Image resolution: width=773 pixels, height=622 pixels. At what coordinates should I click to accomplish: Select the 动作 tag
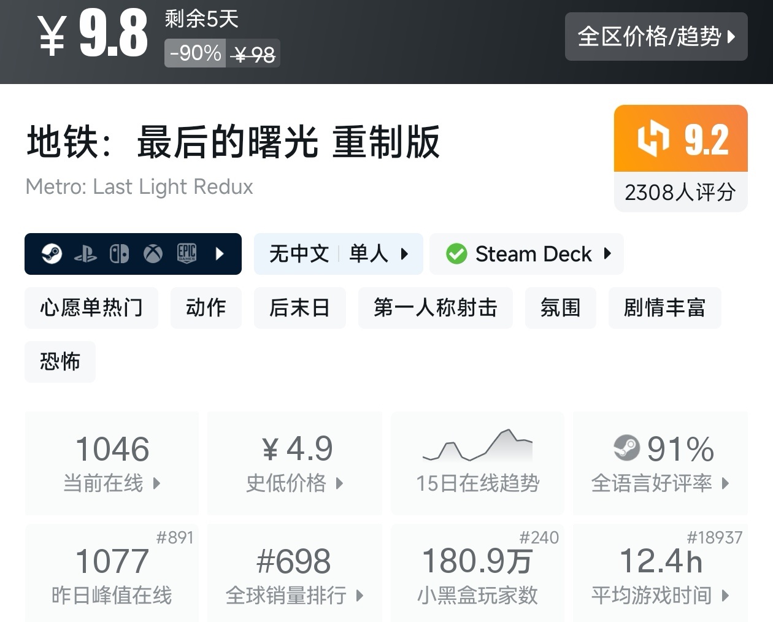(206, 307)
